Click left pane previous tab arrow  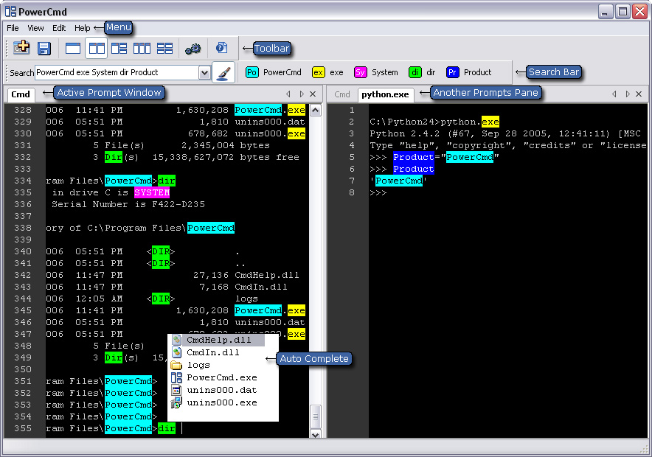pyautogui.click(x=288, y=94)
